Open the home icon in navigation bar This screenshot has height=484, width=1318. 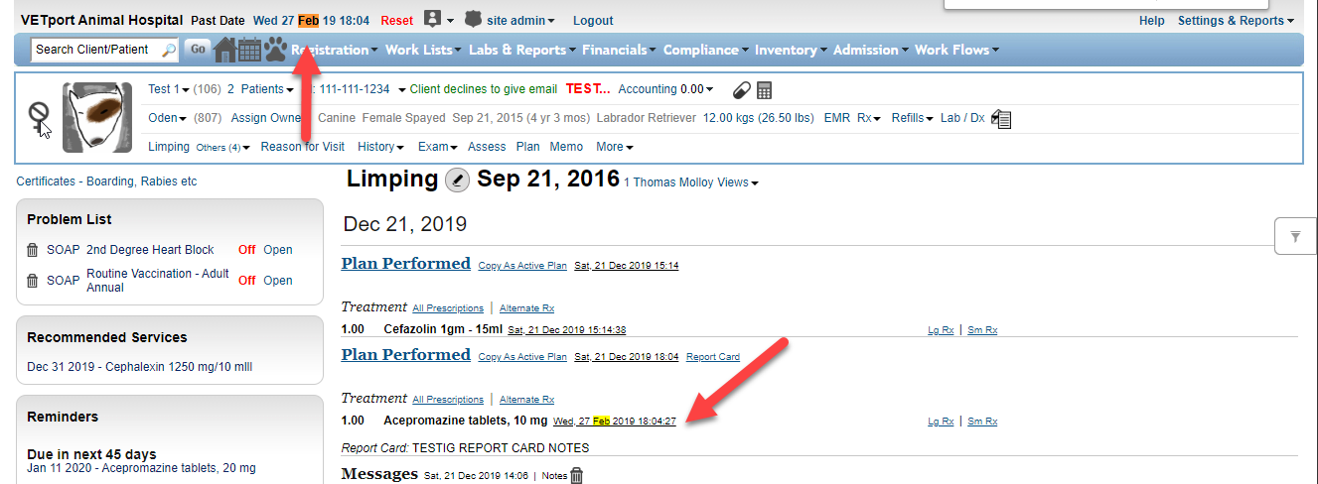pos(224,50)
